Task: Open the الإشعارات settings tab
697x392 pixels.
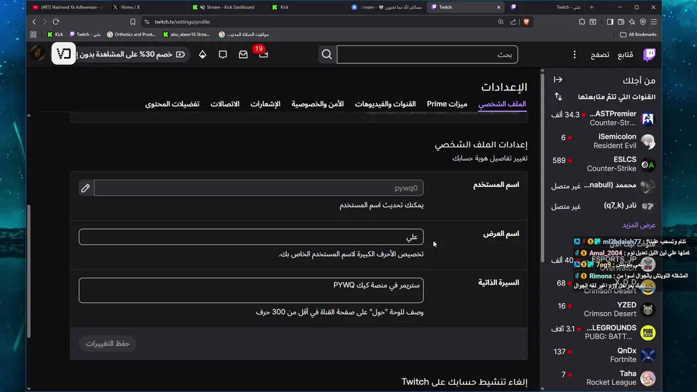Action: pyautogui.click(x=265, y=104)
